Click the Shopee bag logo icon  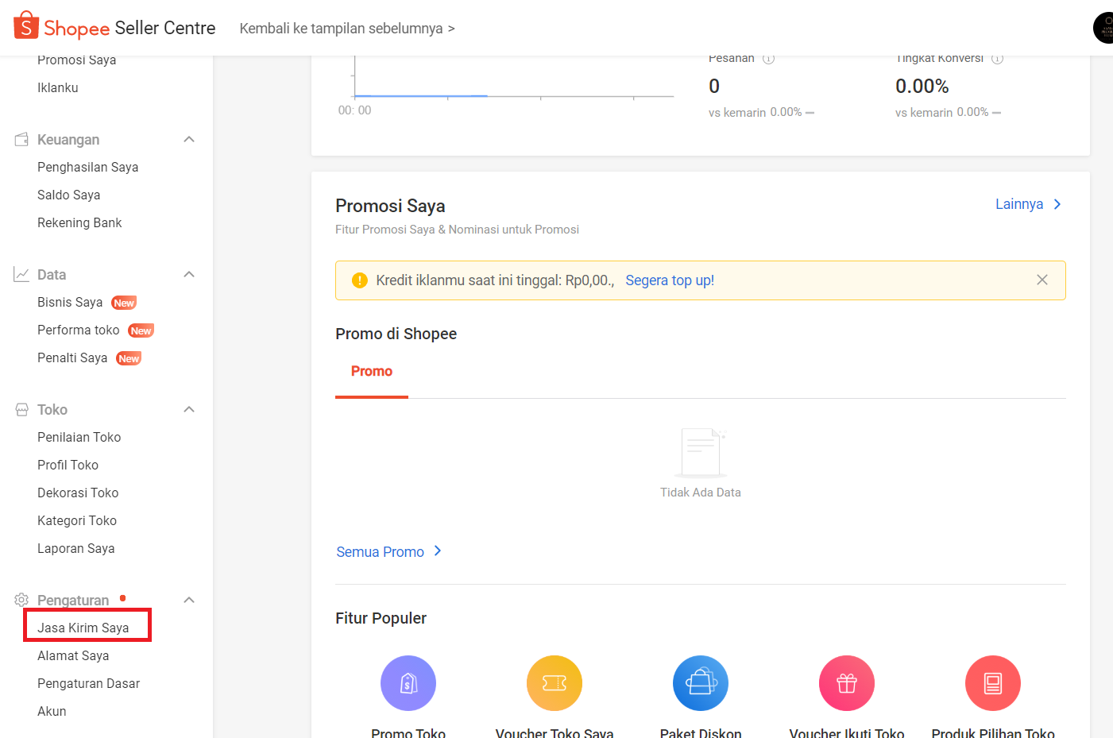(26, 25)
